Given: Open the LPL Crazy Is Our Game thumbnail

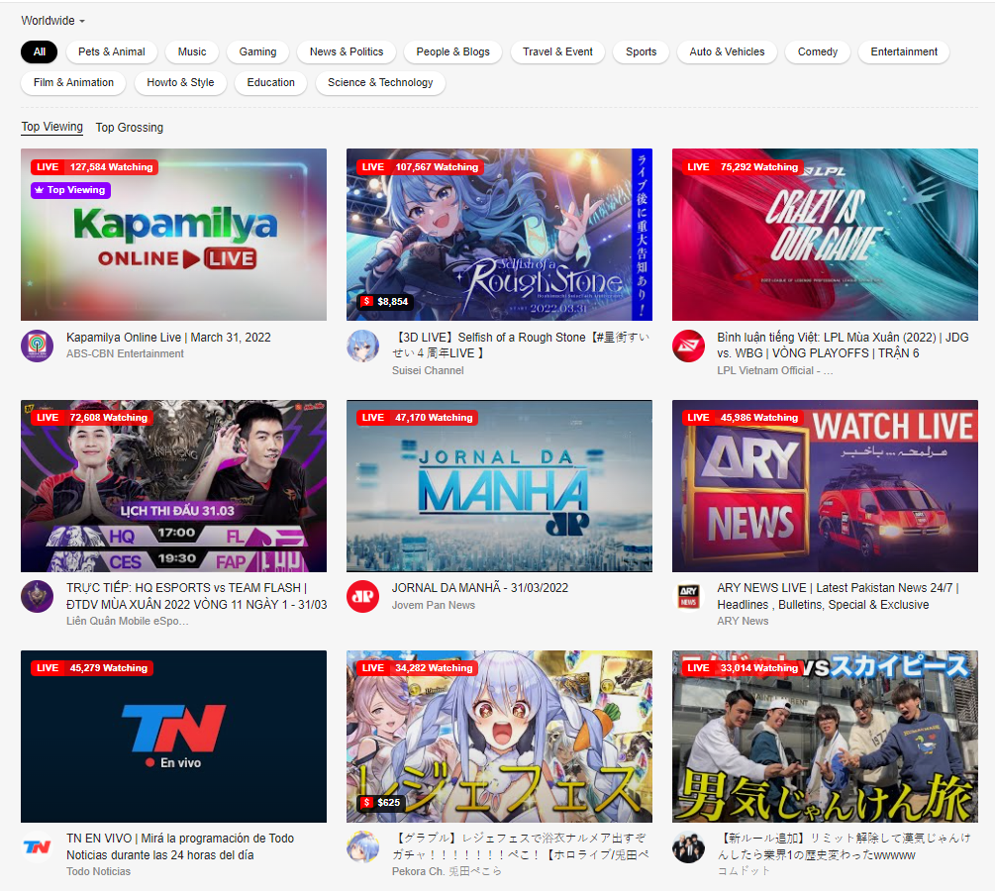Looking at the screenshot, I should pos(825,235).
